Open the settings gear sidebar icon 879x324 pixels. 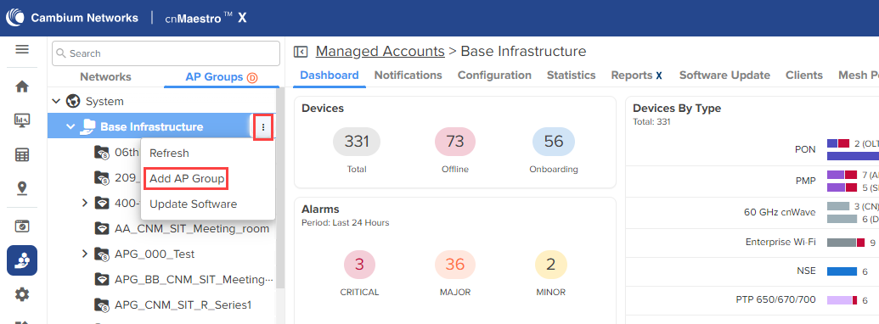tap(22, 294)
